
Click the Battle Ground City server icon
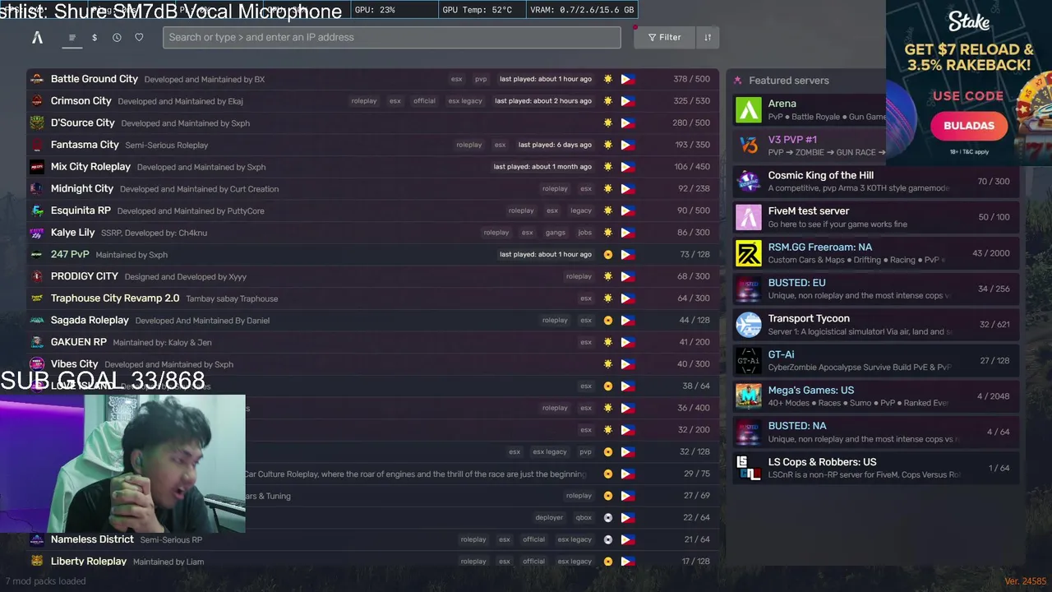37,79
